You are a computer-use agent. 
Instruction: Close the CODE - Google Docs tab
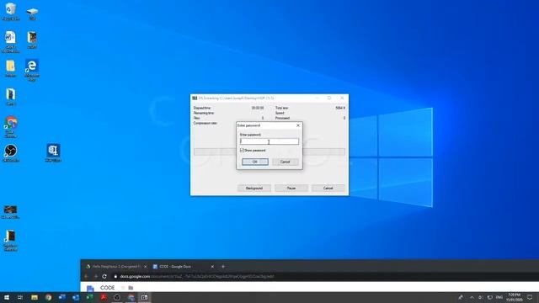tap(212, 267)
